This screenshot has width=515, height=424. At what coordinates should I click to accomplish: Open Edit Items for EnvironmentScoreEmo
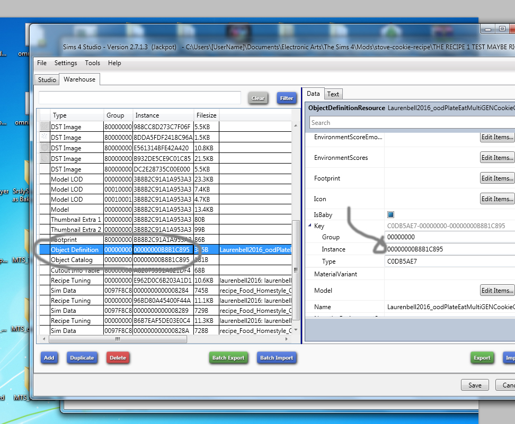(498, 137)
